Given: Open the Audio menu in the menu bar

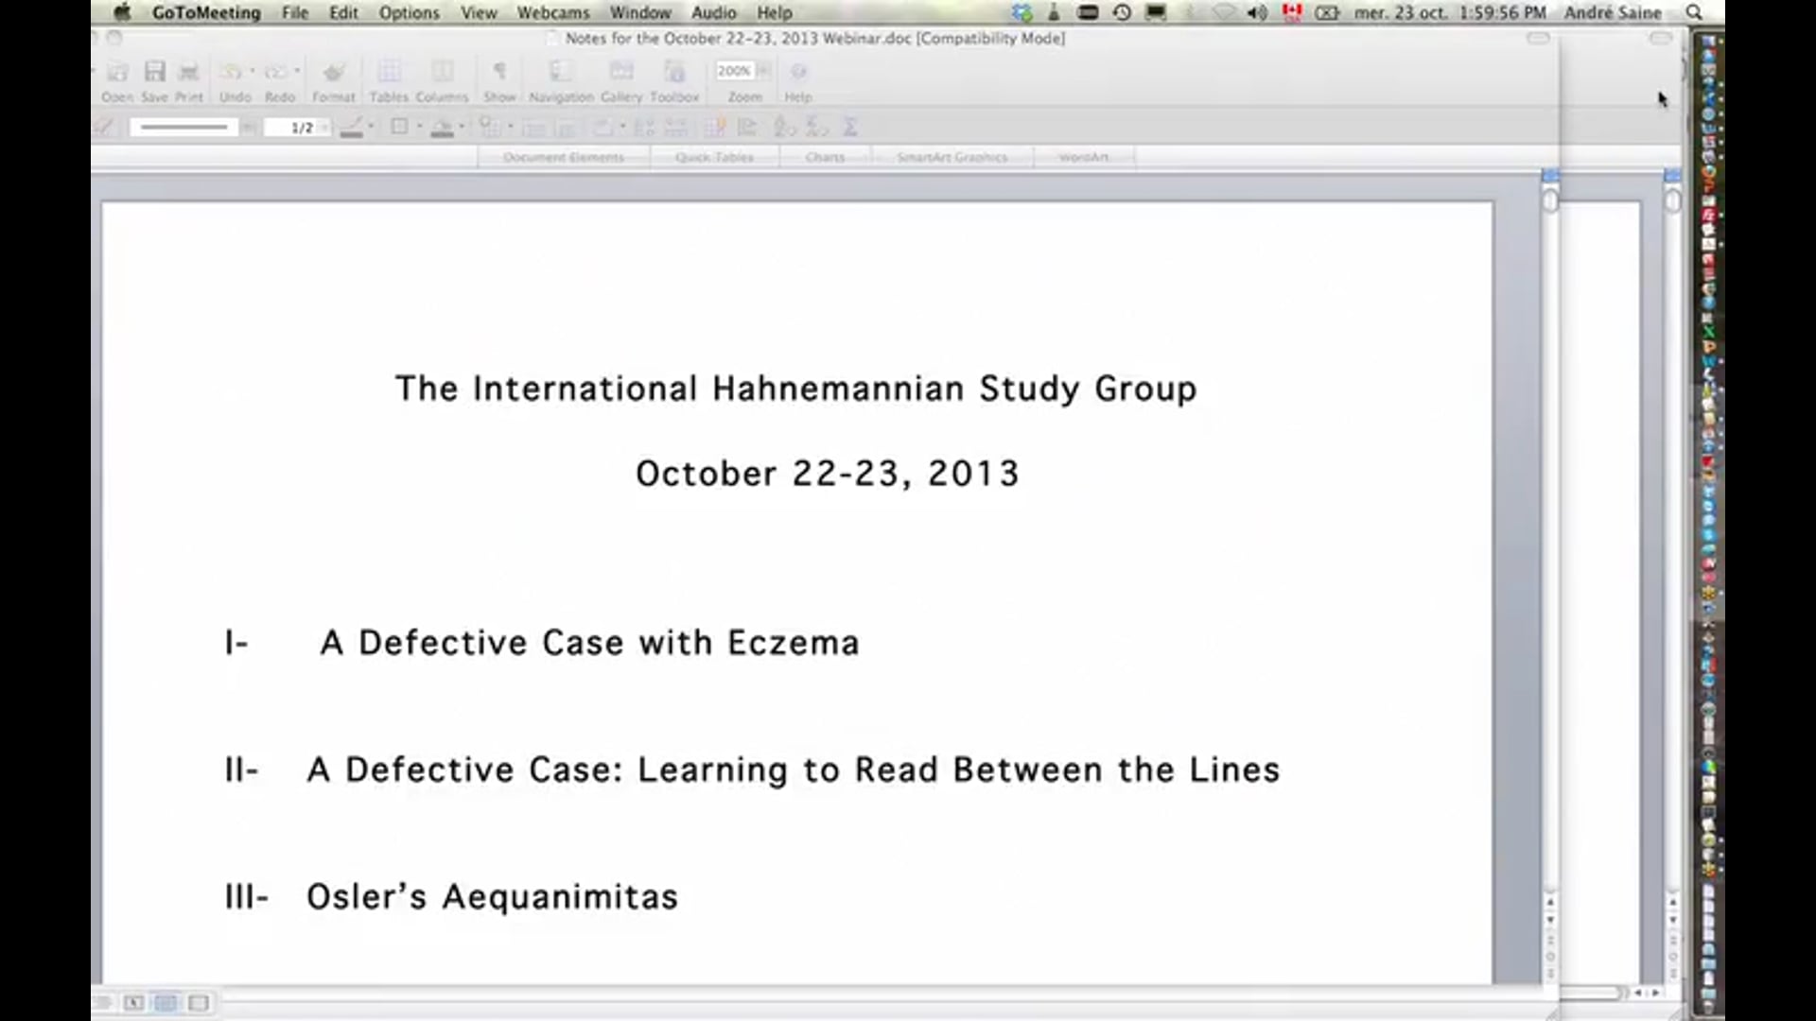Looking at the screenshot, I should point(714,12).
